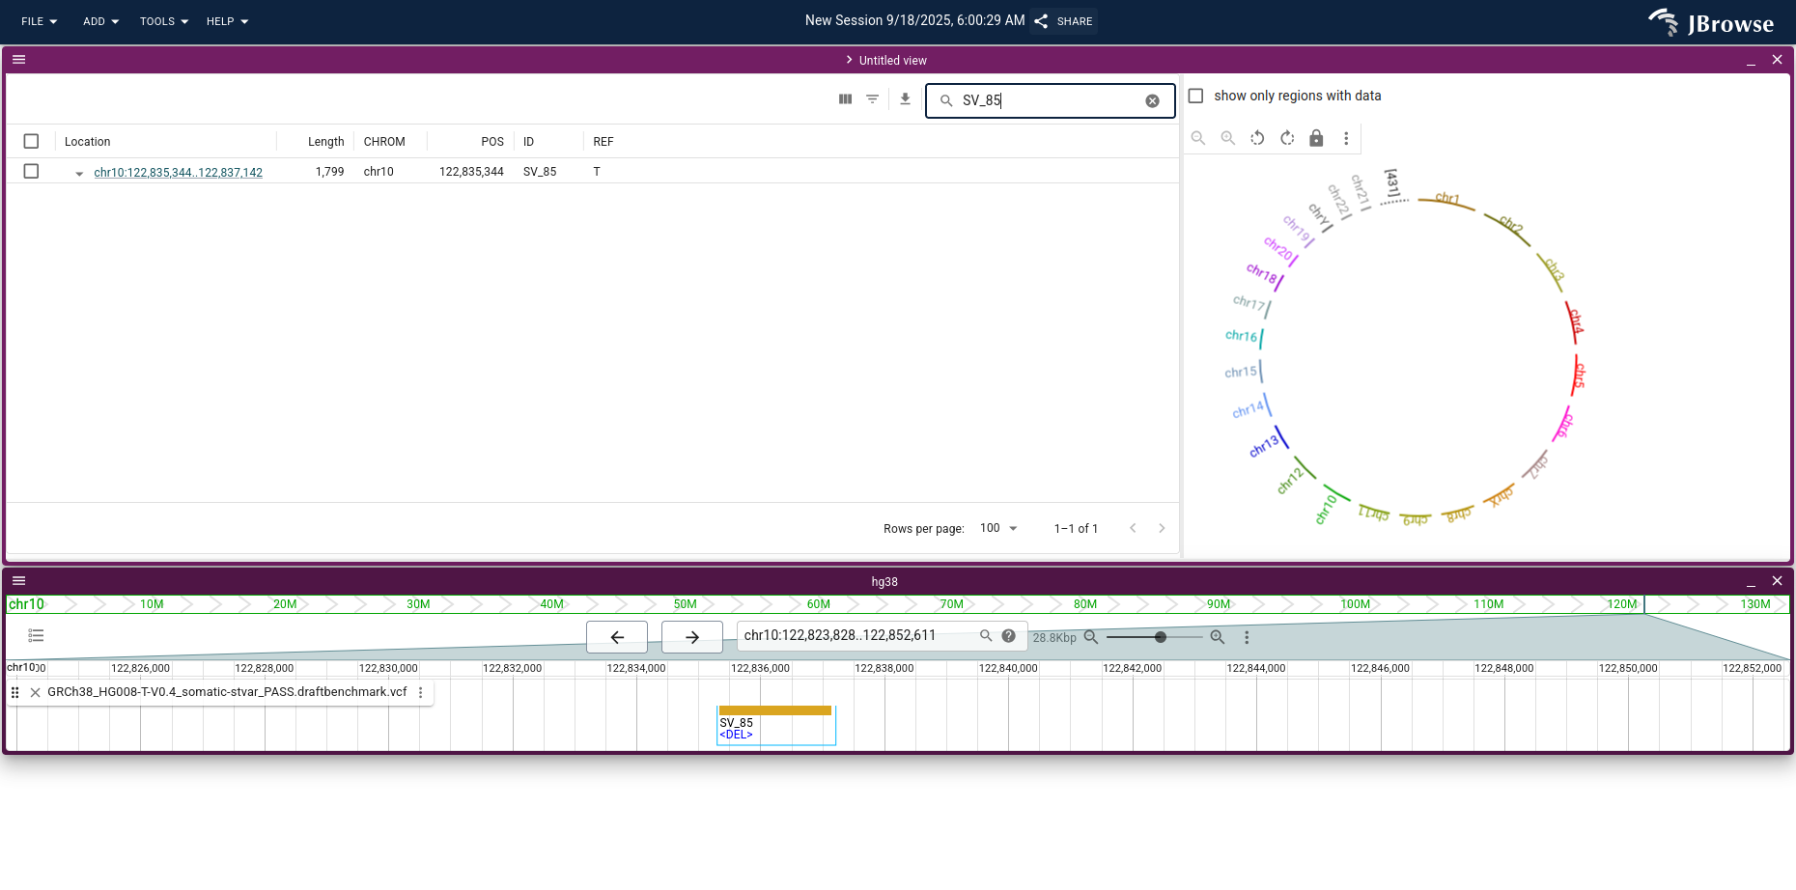
Task: Open the TOOLS menu
Action: 163,21
